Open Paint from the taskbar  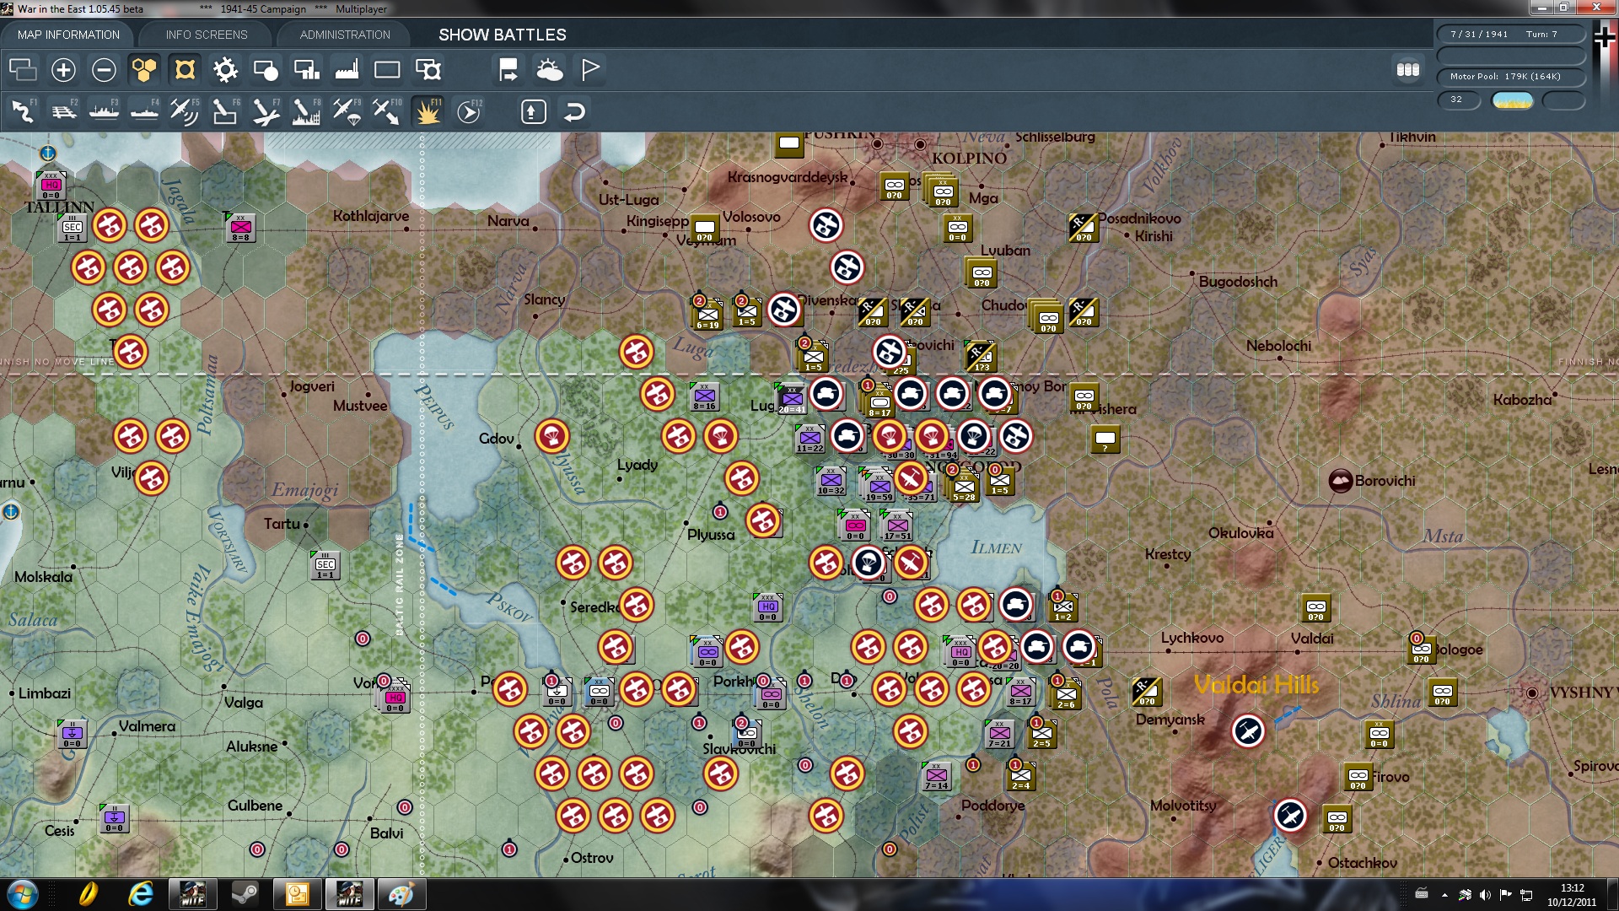click(401, 893)
